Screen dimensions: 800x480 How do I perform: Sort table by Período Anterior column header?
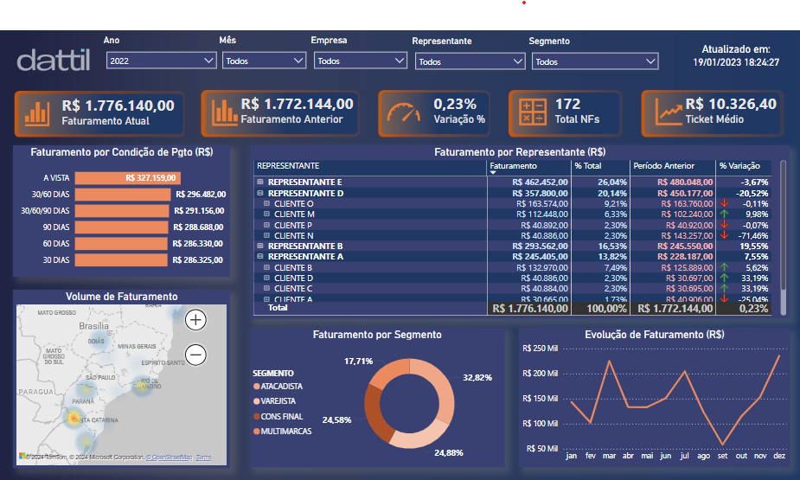[663, 166]
